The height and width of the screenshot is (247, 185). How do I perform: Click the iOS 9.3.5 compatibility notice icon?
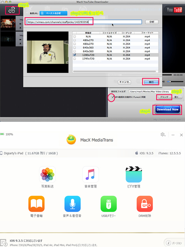[4, 243]
